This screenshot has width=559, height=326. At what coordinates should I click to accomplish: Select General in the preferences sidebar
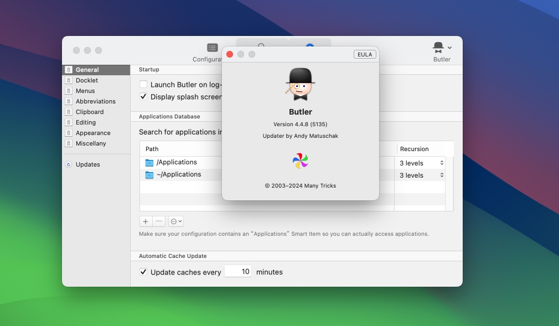point(86,69)
